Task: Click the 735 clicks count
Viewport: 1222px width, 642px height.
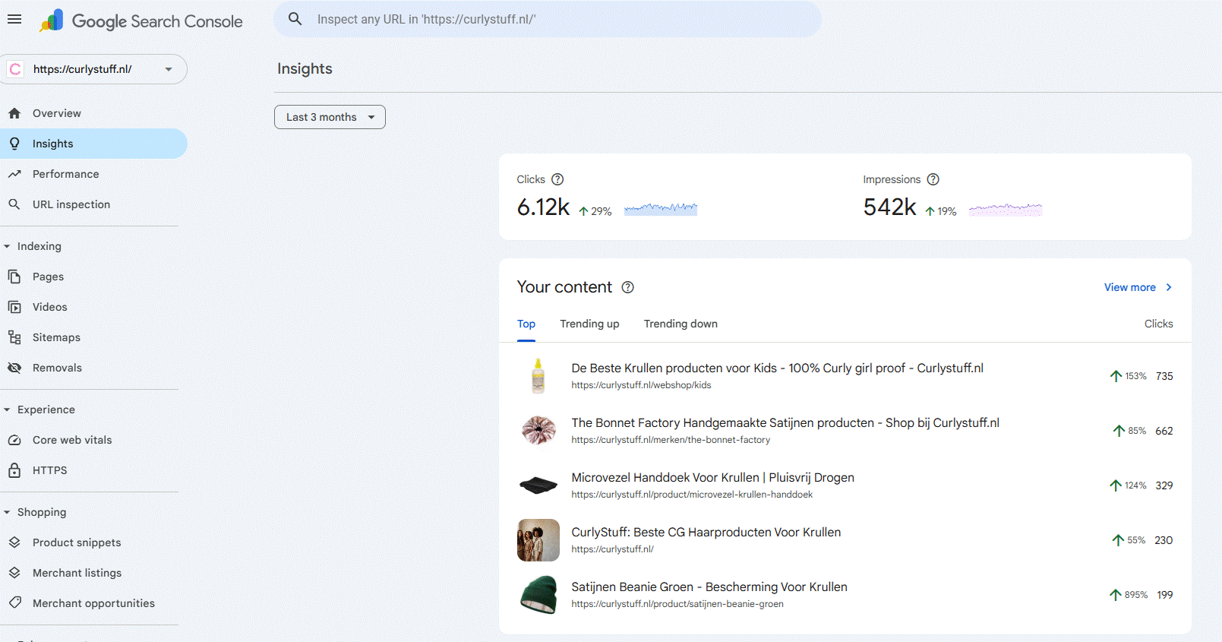Action: (1164, 376)
